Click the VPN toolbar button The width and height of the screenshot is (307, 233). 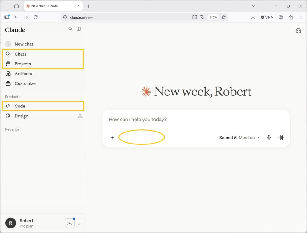[267, 17]
